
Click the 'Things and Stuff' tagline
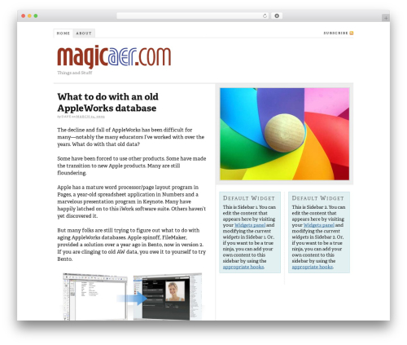(75, 73)
